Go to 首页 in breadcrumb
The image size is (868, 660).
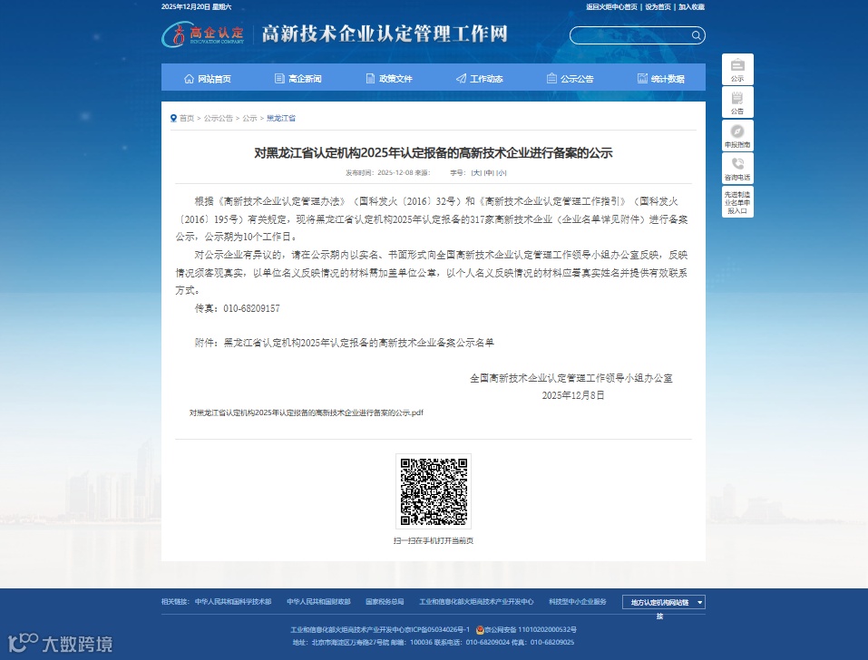coord(187,118)
